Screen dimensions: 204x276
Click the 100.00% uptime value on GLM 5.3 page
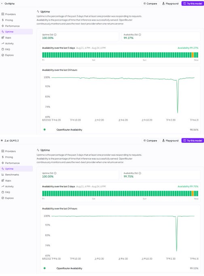48,177
